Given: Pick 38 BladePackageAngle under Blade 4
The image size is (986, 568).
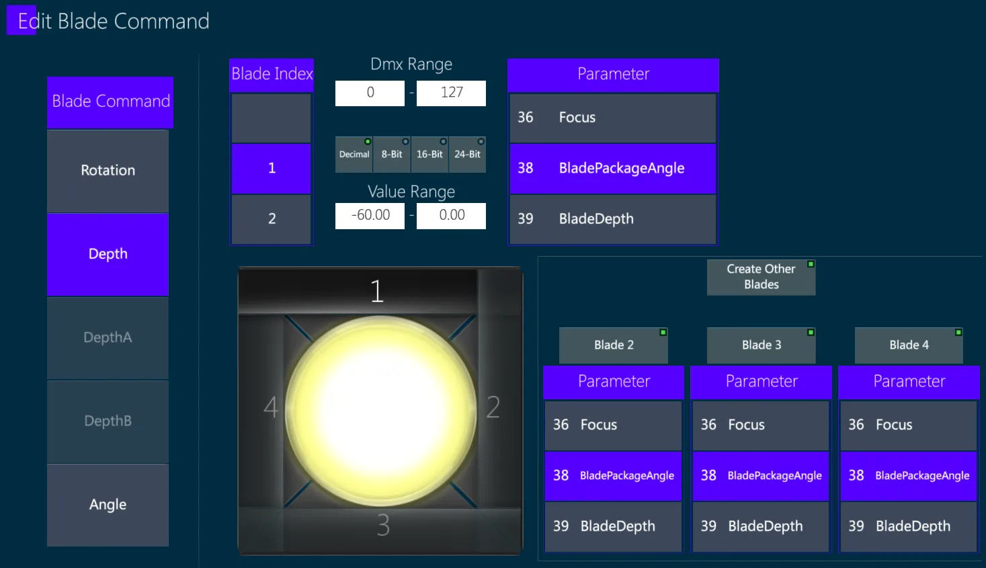Looking at the screenshot, I should (909, 476).
